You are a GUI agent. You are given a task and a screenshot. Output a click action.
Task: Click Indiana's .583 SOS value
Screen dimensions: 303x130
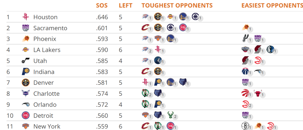click(102, 72)
